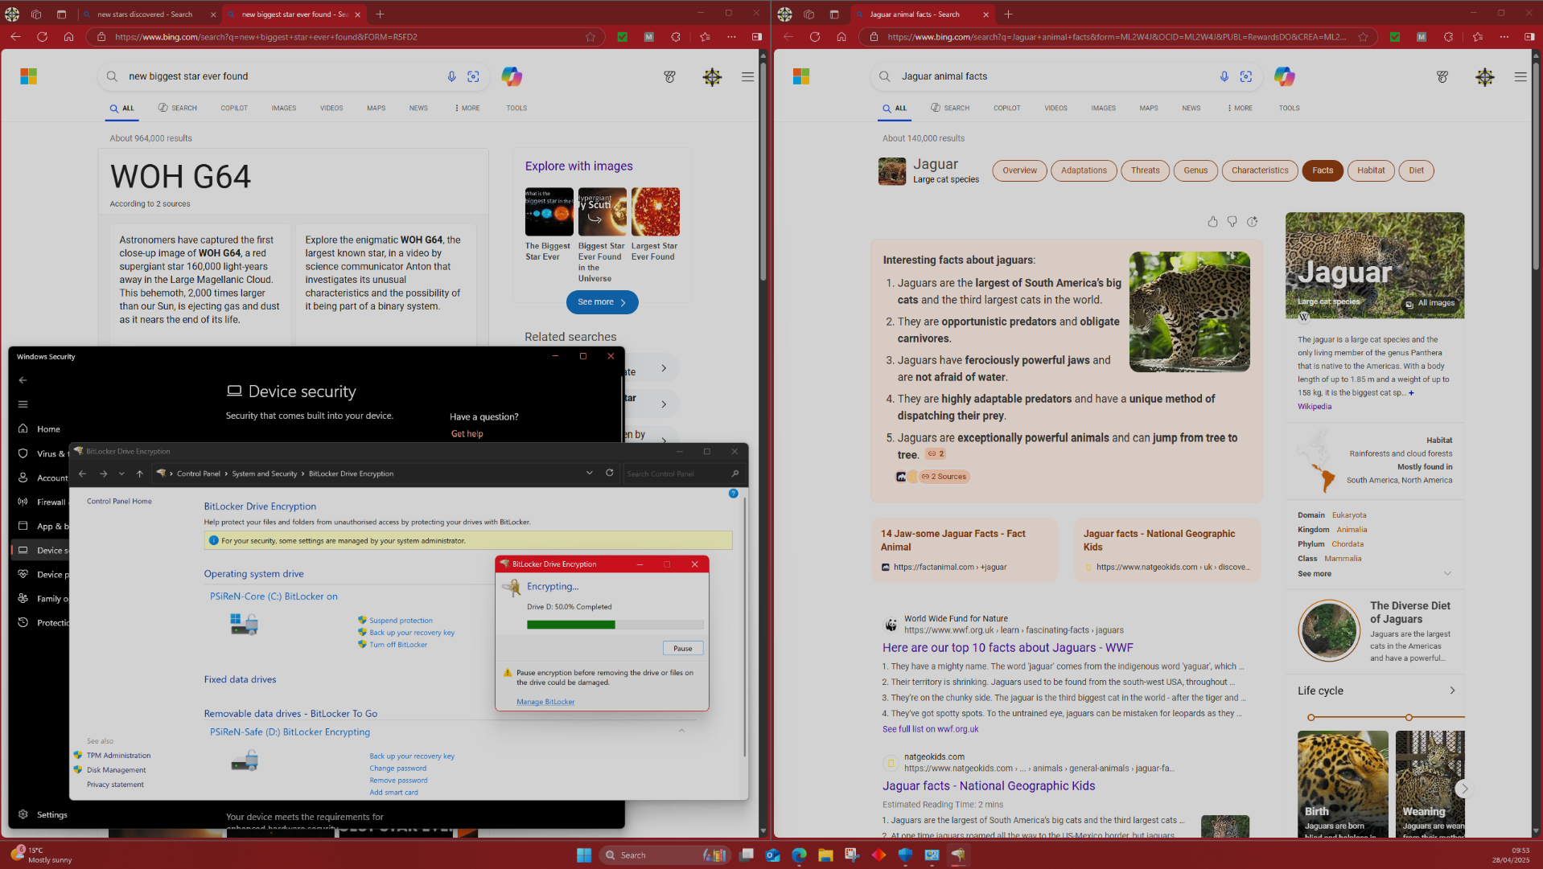Select Diet chip in Jaguar panel
The width and height of the screenshot is (1543, 869).
(1416, 170)
